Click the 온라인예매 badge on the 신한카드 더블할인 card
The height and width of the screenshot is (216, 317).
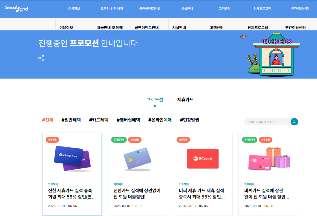(x=119, y=140)
